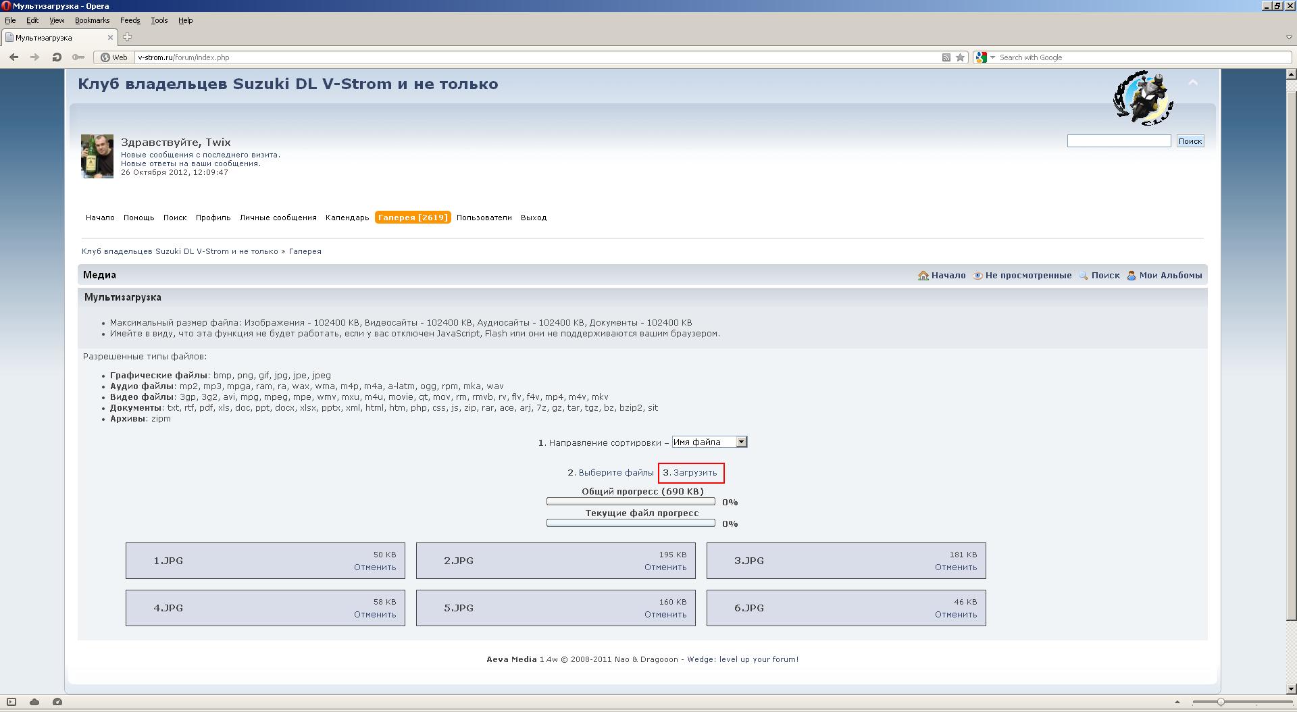Select the Галерея [2619] navigation tab
The height and width of the screenshot is (712, 1297).
tap(413, 218)
